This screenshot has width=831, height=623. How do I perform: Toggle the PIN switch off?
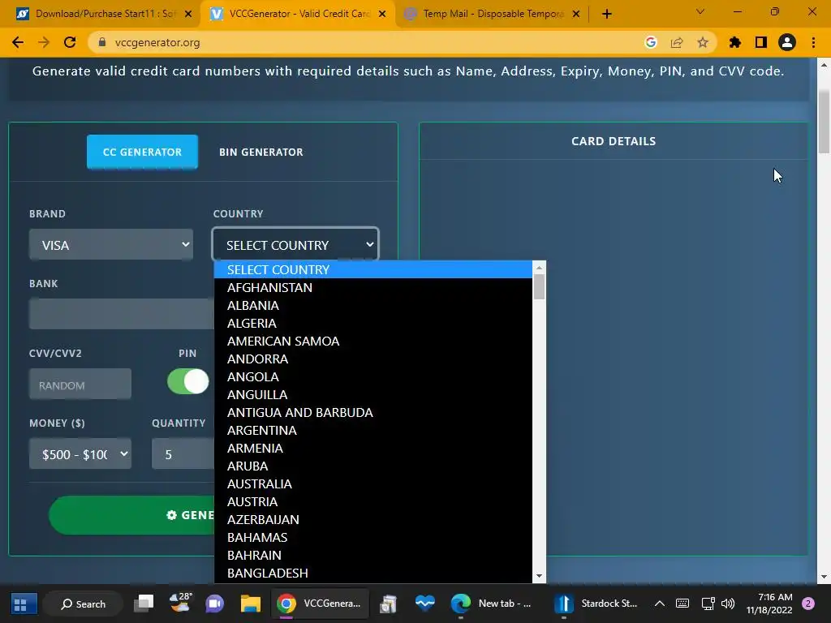(187, 381)
